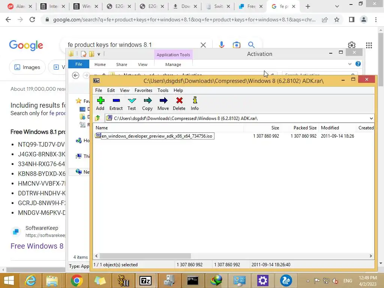Select Images filter on Google results
384x288 pixels.
27,67
